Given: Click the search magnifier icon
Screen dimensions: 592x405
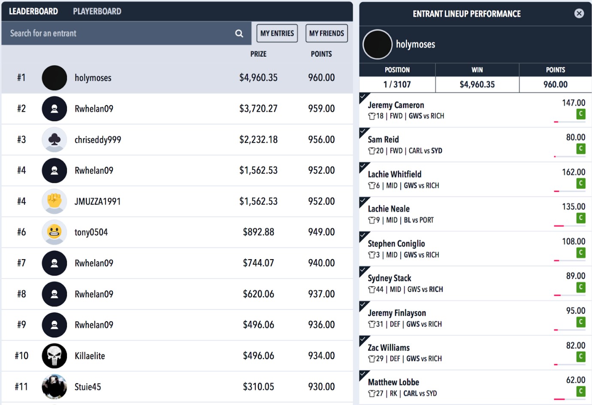Looking at the screenshot, I should coord(239,33).
